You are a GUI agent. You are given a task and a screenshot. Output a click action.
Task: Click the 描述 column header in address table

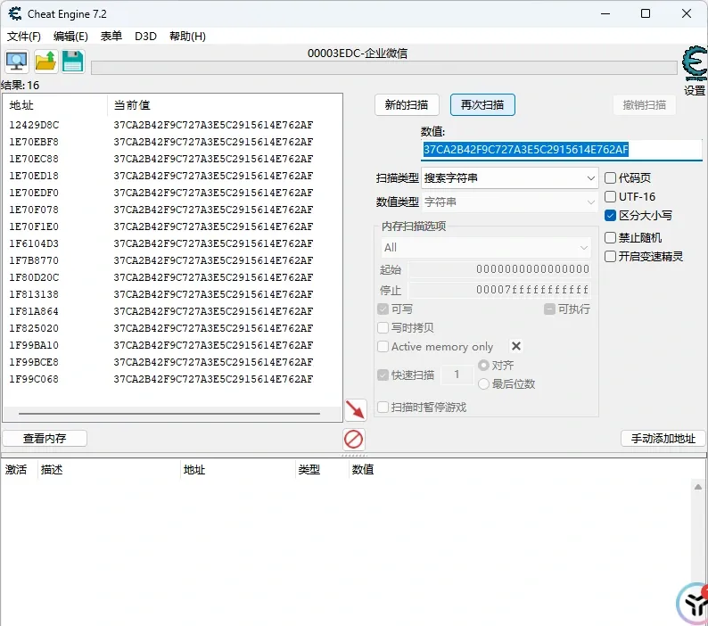tap(109, 470)
